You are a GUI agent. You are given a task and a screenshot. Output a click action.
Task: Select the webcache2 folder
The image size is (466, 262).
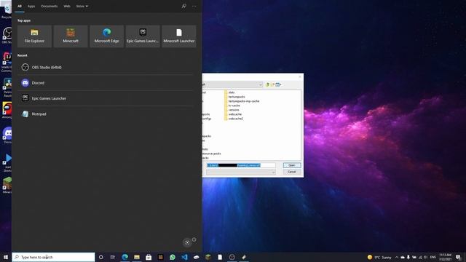[x=234, y=119]
